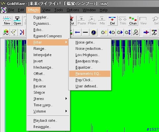This screenshot has width=159, height=132.
Task: Select the highlighted Parametric EQ item
Action: pos(90,74)
